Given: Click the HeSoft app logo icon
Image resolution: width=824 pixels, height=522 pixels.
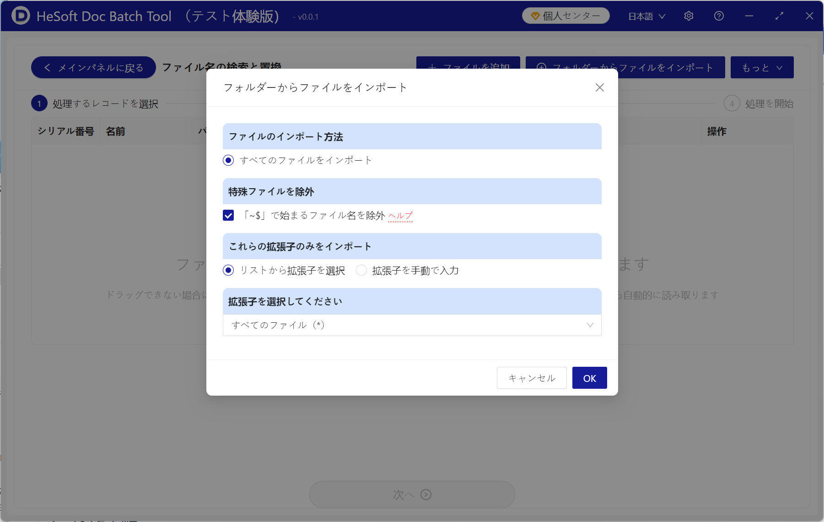Looking at the screenshot, I should pos(21,16).
